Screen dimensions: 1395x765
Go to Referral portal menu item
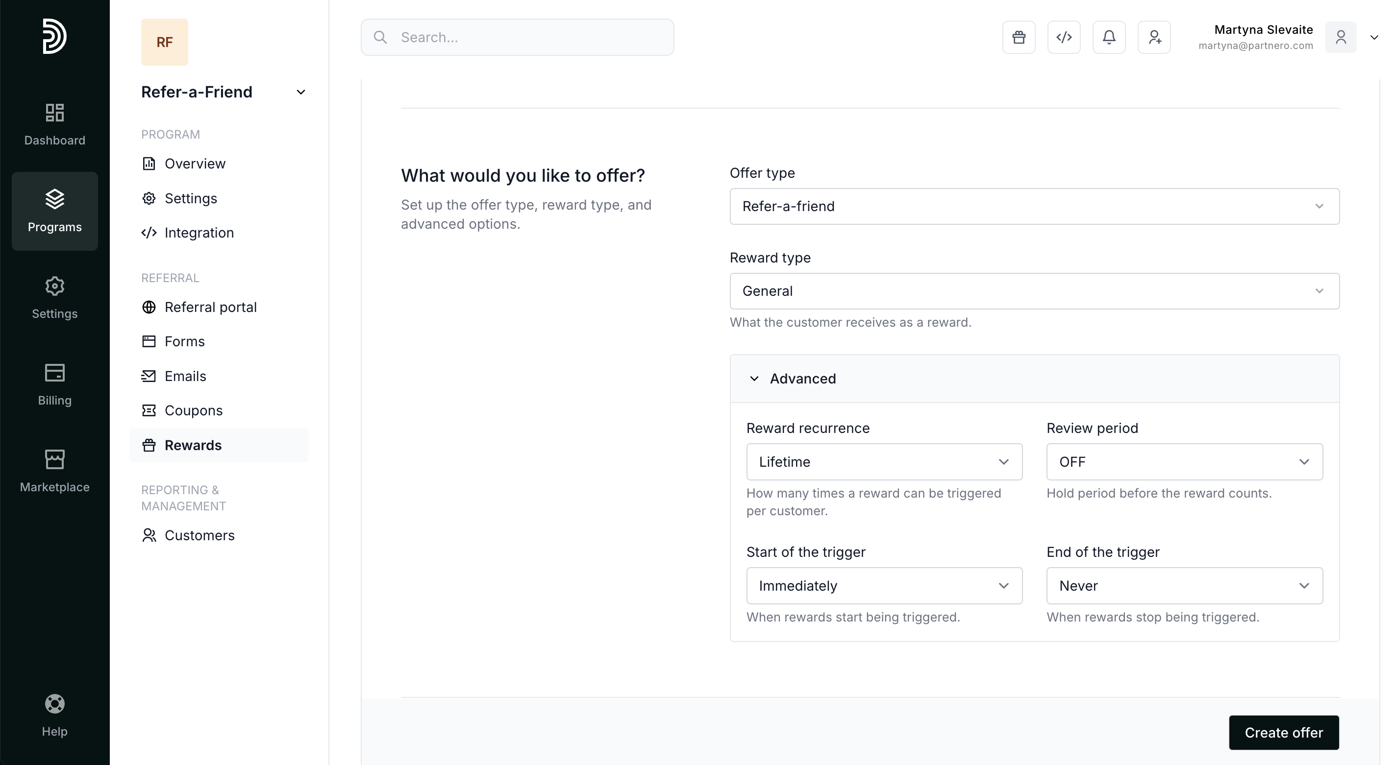(x=210, y=307)
